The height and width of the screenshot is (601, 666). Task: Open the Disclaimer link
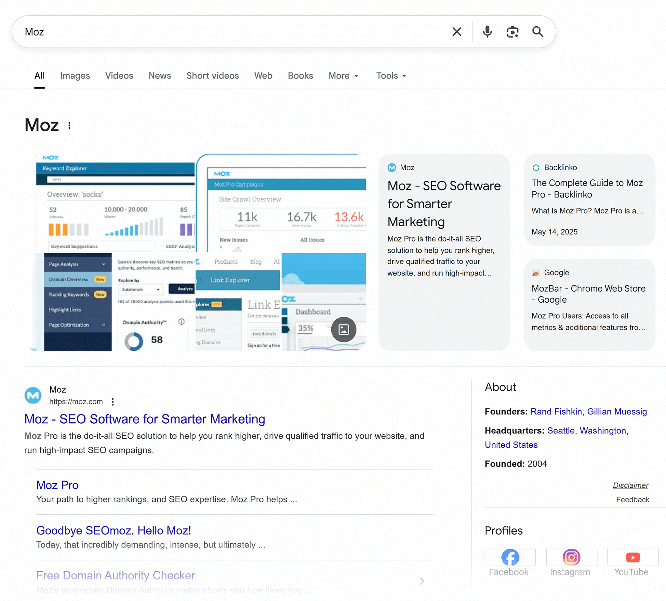[630, 485]
